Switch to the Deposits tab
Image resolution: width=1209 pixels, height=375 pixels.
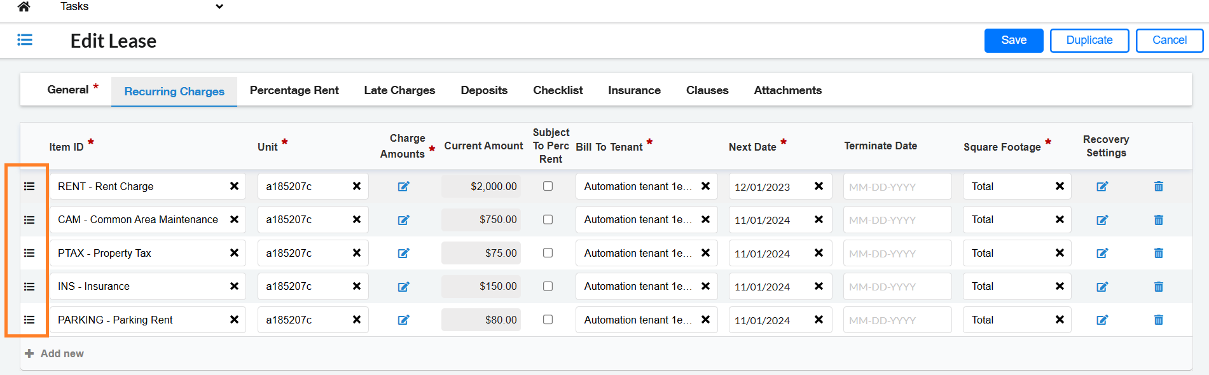[484, 90]
